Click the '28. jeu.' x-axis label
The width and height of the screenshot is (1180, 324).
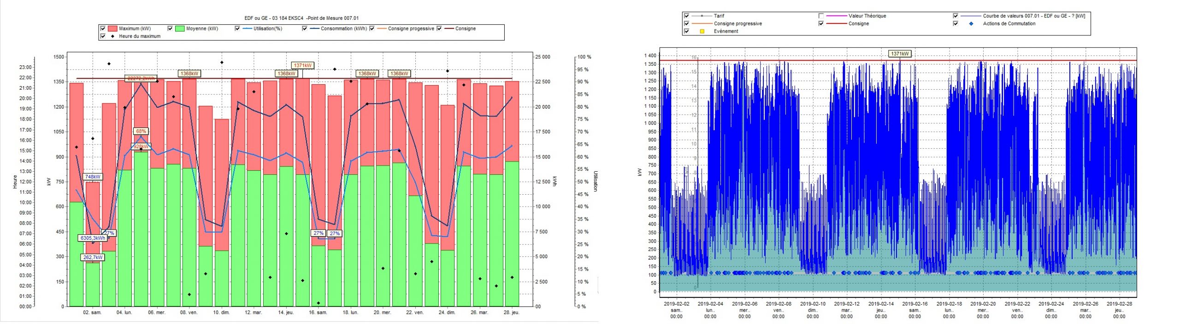point(512,312)
